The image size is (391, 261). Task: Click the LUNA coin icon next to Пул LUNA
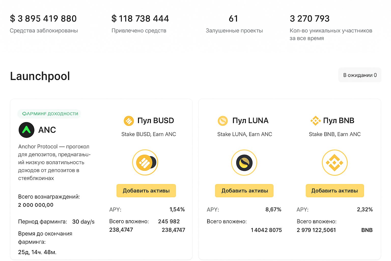pyautogui.click(x=223, y=121)
